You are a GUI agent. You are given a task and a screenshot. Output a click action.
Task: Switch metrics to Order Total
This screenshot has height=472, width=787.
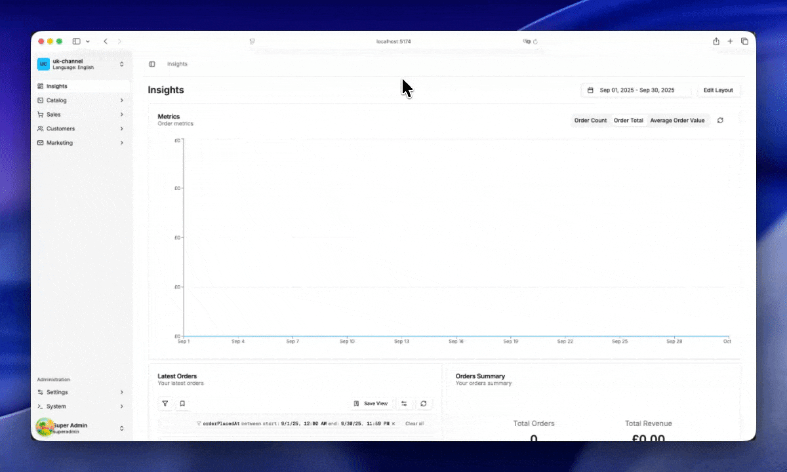pos(628,121)
